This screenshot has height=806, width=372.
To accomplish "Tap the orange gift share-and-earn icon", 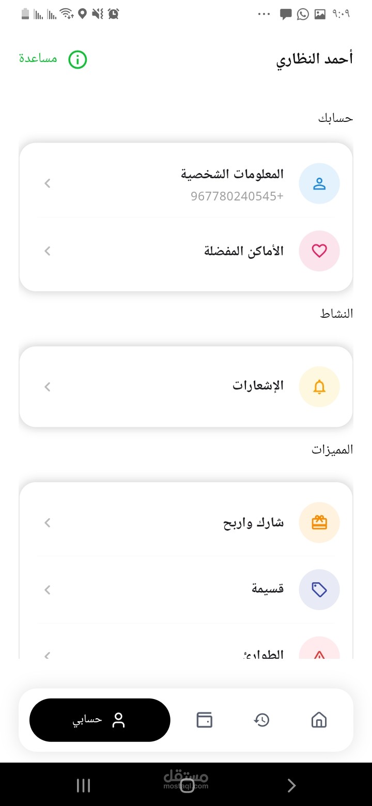I will (319, 523).
